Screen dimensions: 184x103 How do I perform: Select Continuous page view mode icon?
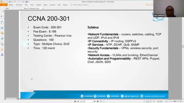click(147, 102)
